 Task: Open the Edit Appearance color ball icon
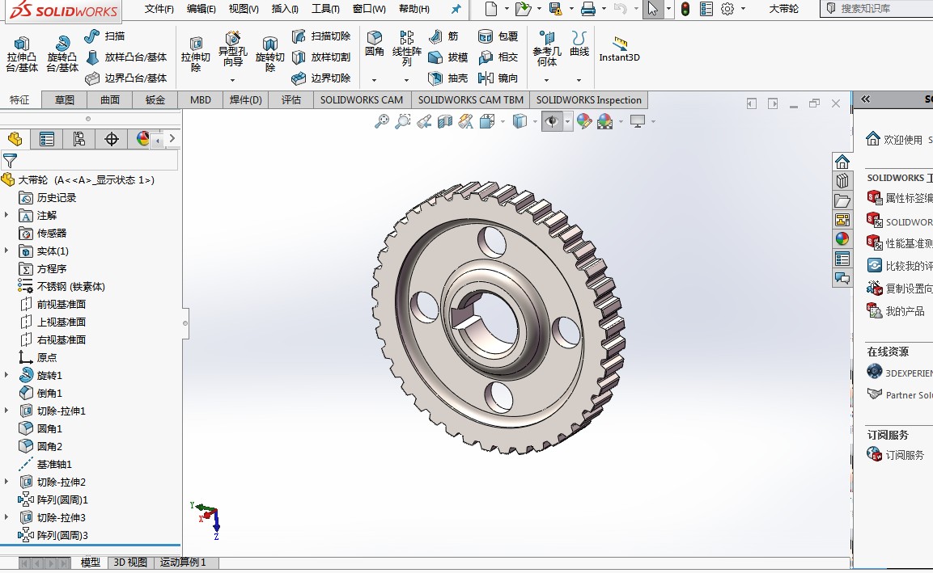click(584, 121)
